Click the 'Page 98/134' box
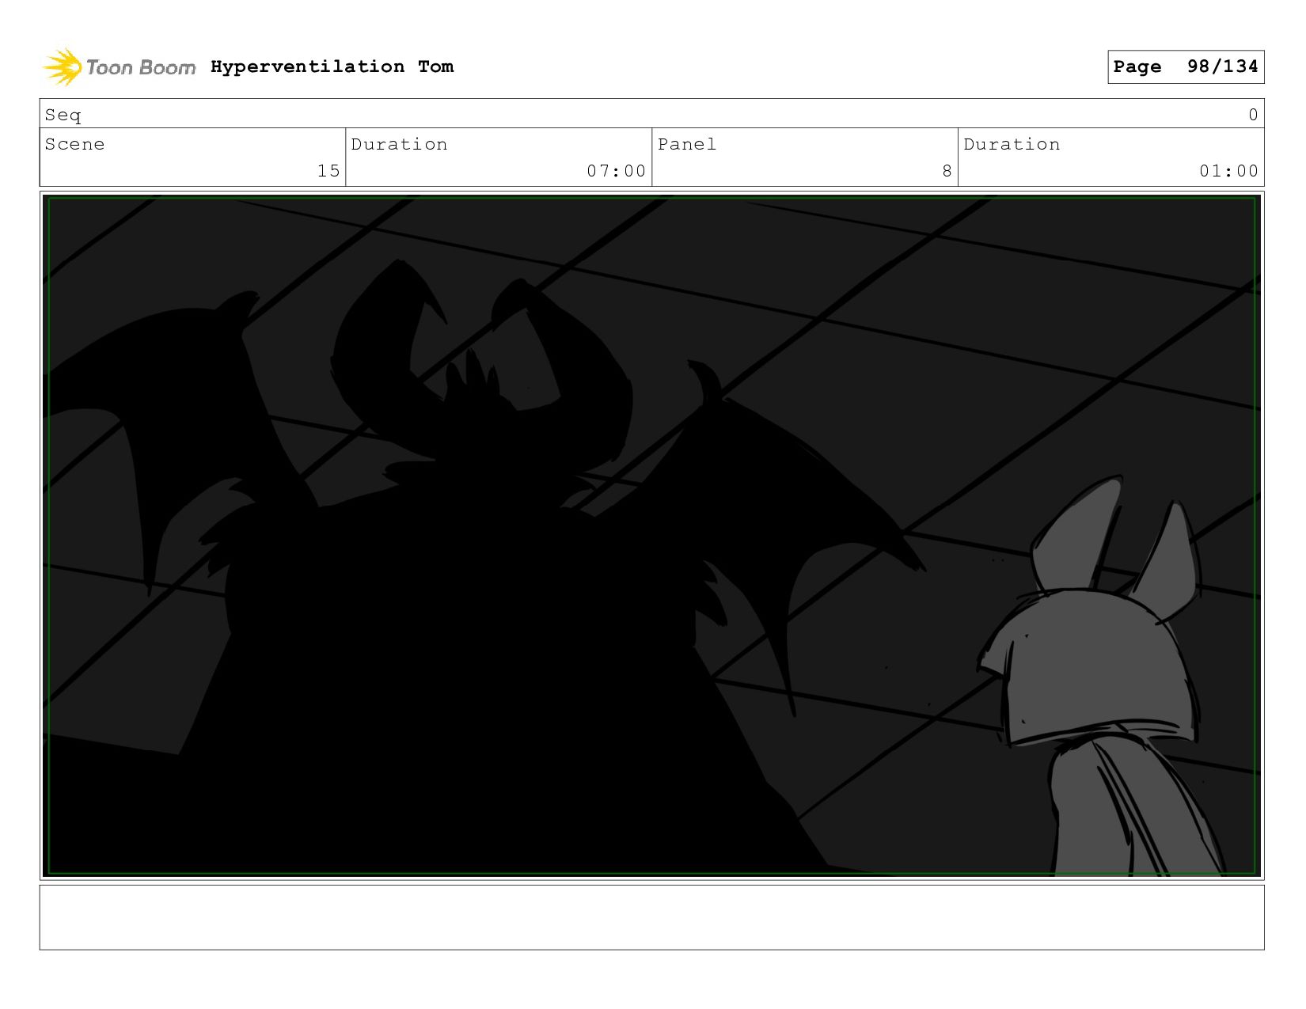1306x1009 pixels. pos(1186,66)
